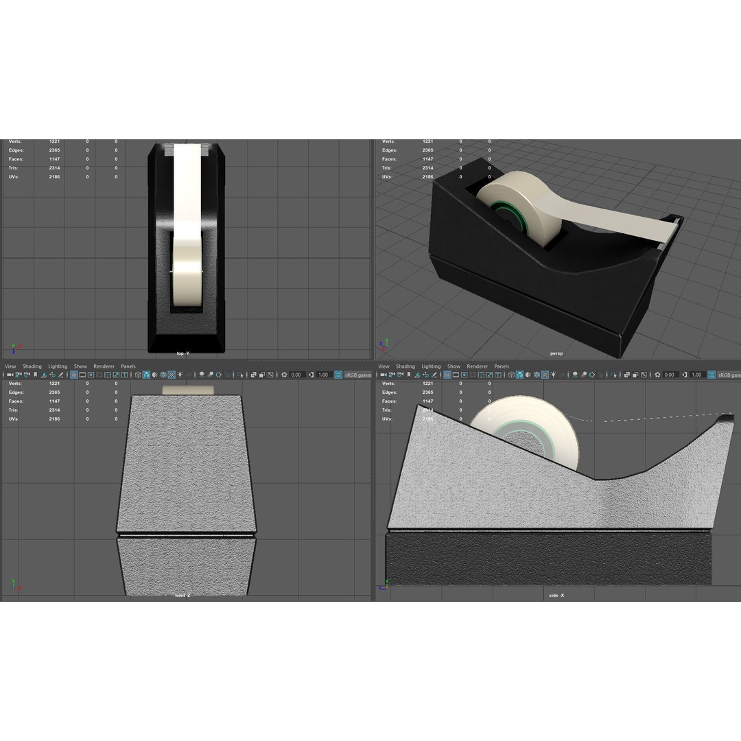Open View menu in front view panel
741x741 pixels.
[10, 366]
